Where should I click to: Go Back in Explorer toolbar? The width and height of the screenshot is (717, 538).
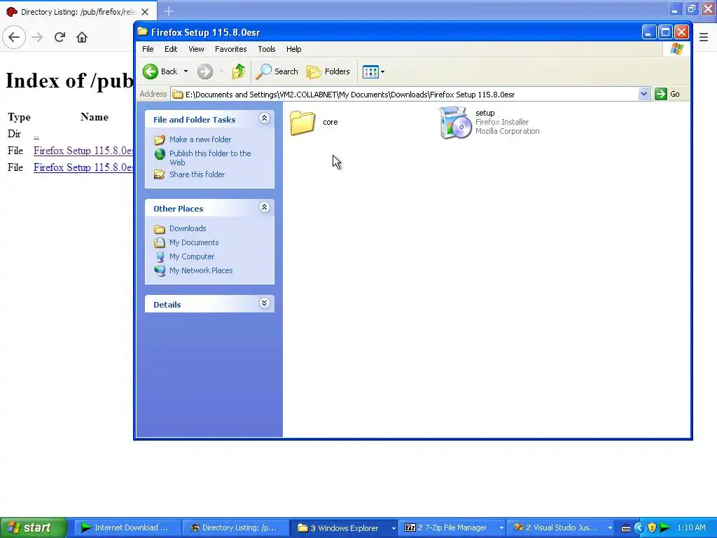click(160, 71)
